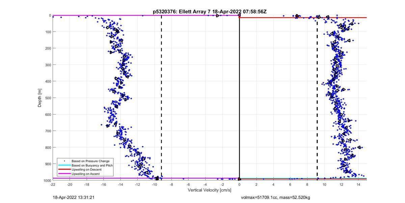
Task: Click y-axis tick label '300'
Action: [x=48, y=65]
